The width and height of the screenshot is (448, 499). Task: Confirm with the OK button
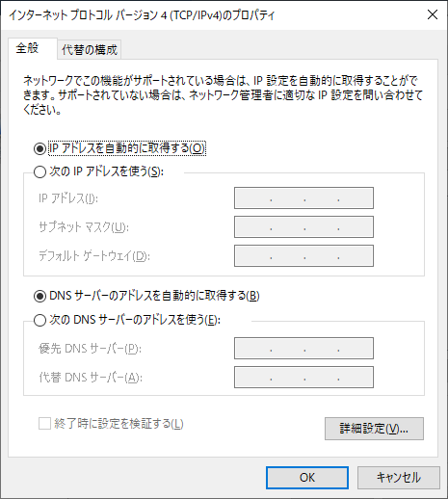(307, 478)
